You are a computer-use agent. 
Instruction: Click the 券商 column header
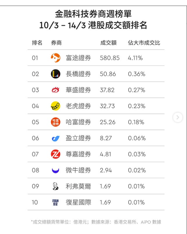click(x=56, y=43)
